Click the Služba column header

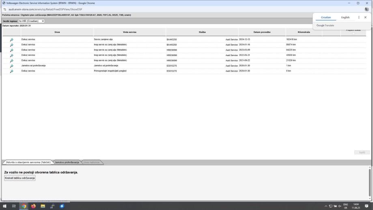[202, 32]
